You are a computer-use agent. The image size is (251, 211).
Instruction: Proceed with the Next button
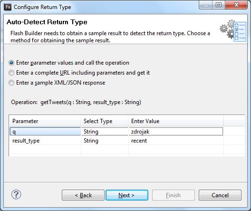coord(127,195)
